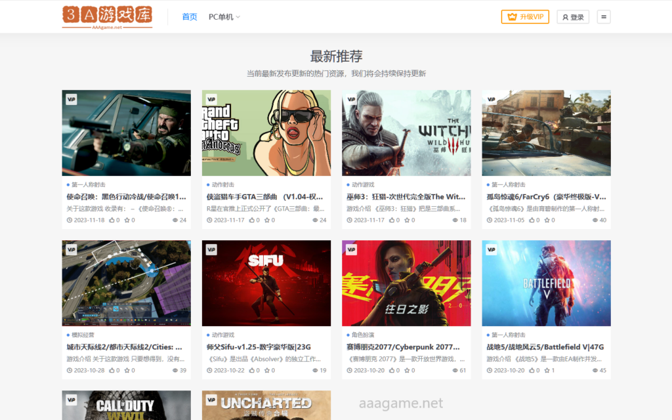Like the Battlefield V card
The height and width of the screenshot is (420, 672).
(x=532, y=370)
